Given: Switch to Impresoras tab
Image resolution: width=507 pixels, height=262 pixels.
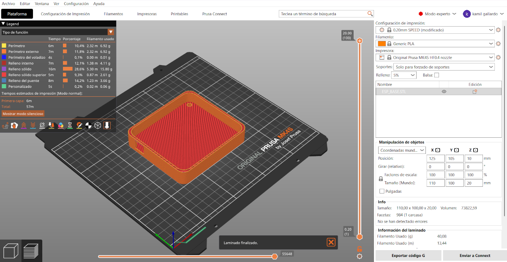Looking at the screenshot, I should pyautogui.click(x=147, y=14).
